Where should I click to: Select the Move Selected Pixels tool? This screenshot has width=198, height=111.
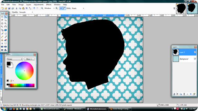pyautogui.click(x=6, y=17)
